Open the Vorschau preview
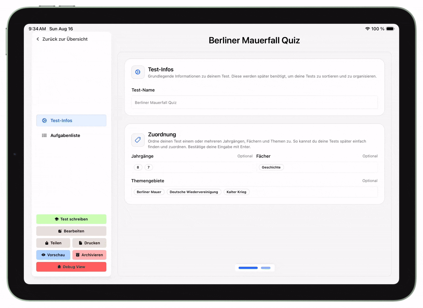423x308 pixels. click(x=53, y=255)
